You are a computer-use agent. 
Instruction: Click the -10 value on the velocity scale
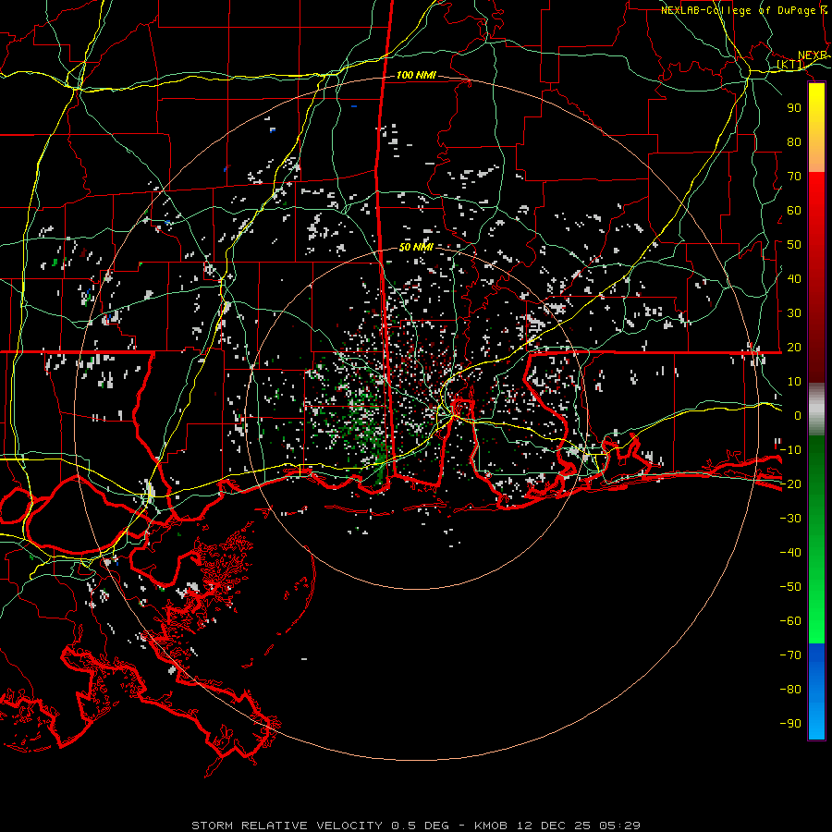(x=790, y=450)
